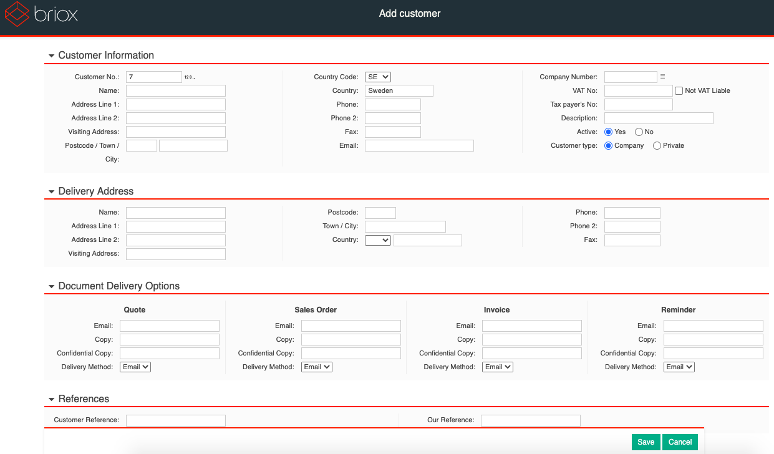Screen dimensions: 774x454
Task: Open the lookup list icon beside Company Number
Action: pyautogui.click(x=662, y=77)
